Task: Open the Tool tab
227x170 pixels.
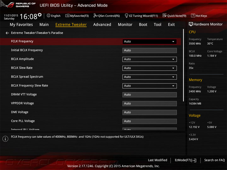Action: pos(158,25)
